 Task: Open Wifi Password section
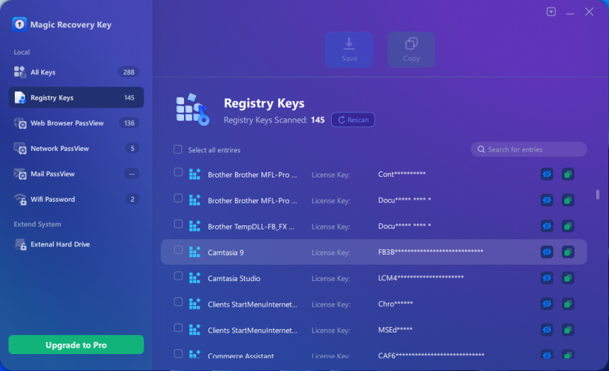tap(76, 199)
